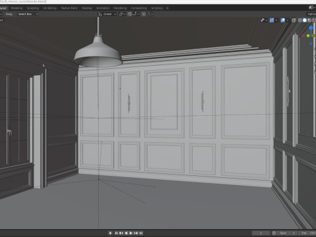
Task: Toggle X-ray mode
Action: coord(294,20)
